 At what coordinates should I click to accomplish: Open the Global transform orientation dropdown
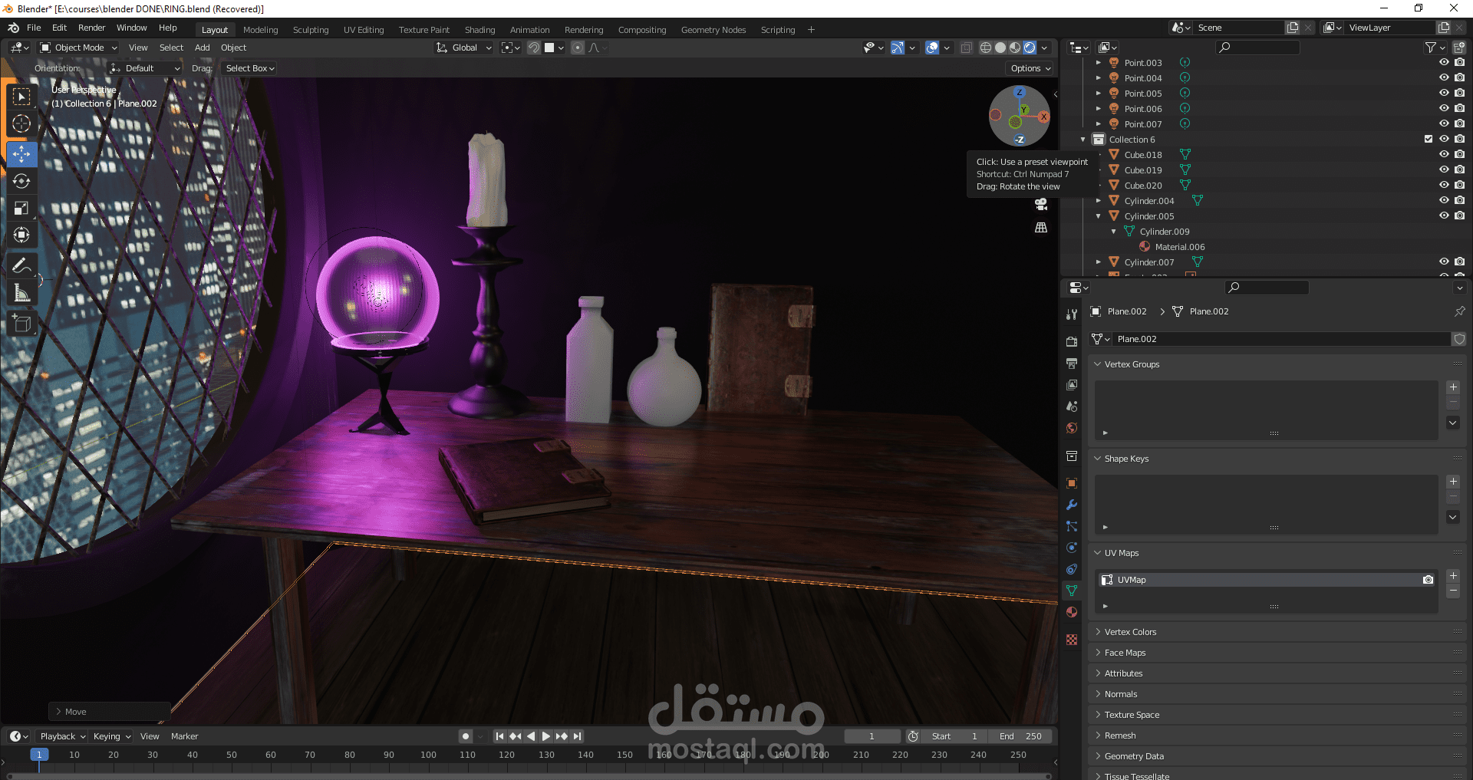tap(464, 48)
